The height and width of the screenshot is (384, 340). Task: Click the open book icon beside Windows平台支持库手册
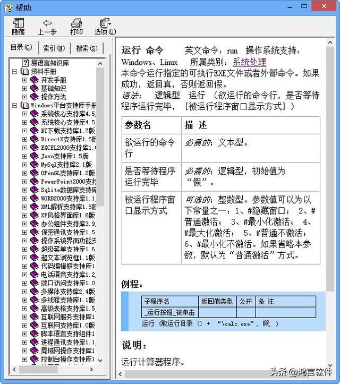pyautogui.click(x=25, y=105)
